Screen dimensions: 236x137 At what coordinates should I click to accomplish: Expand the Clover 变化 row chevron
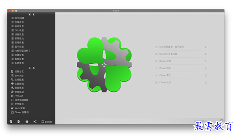(206, 75)
